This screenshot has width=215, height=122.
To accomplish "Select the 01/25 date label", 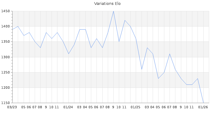I will (x=135, y=107).
